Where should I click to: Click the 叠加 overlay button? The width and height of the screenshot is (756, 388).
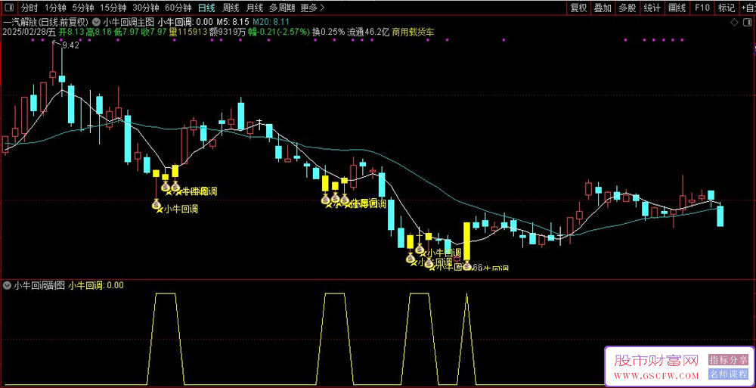pyautogui.click(x=603, y=8)
